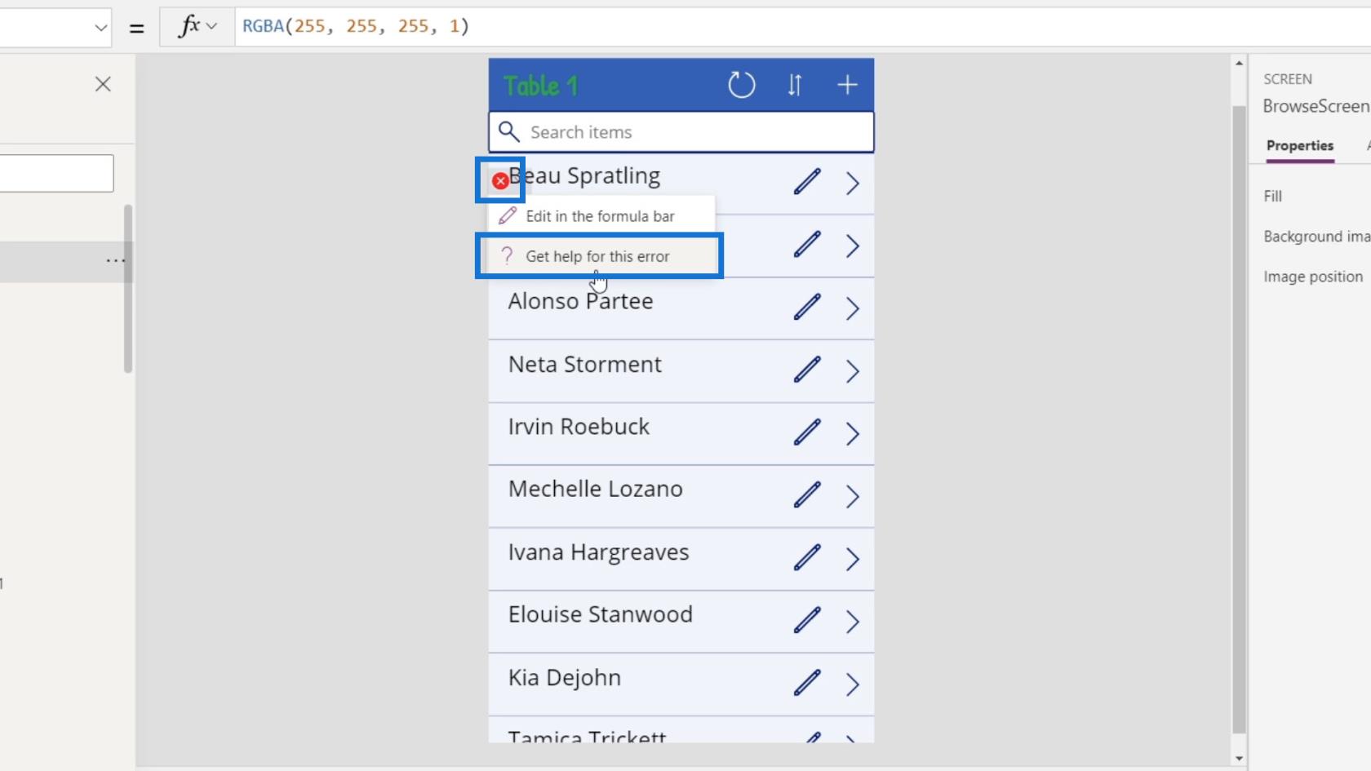The width and height of the screenshot is (1371, 771).
Task: Click the Background image property label
Action: tap(1316, 237)
